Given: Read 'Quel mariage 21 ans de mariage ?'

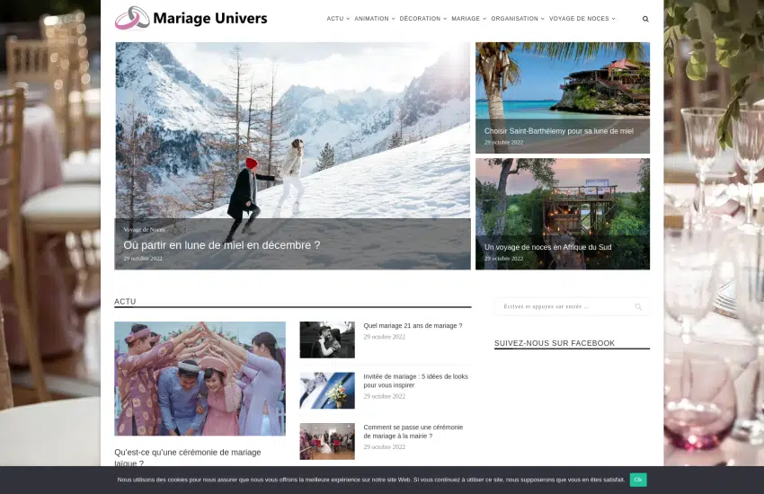Looking at the screenshot, I should 413,326.
